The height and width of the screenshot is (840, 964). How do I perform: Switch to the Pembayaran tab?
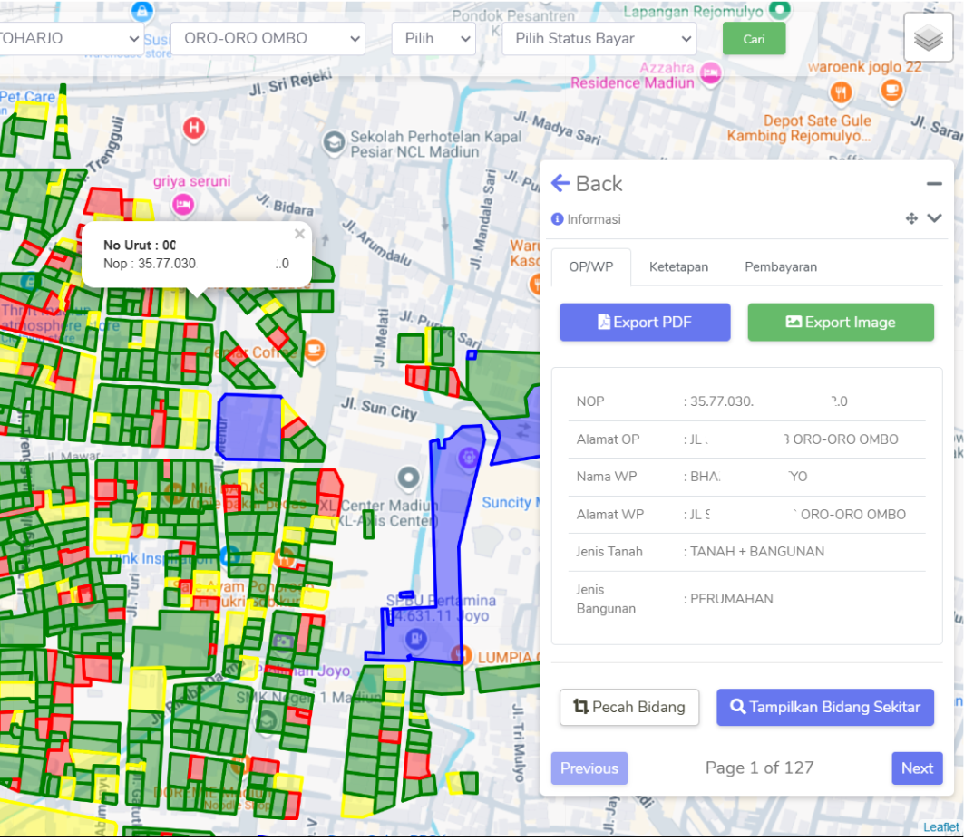tap(781, 266)
